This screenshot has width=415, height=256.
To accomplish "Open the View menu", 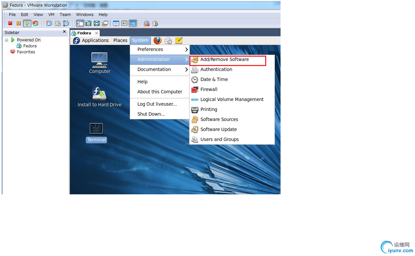I will pyautogui.click(x=38, y=14).
